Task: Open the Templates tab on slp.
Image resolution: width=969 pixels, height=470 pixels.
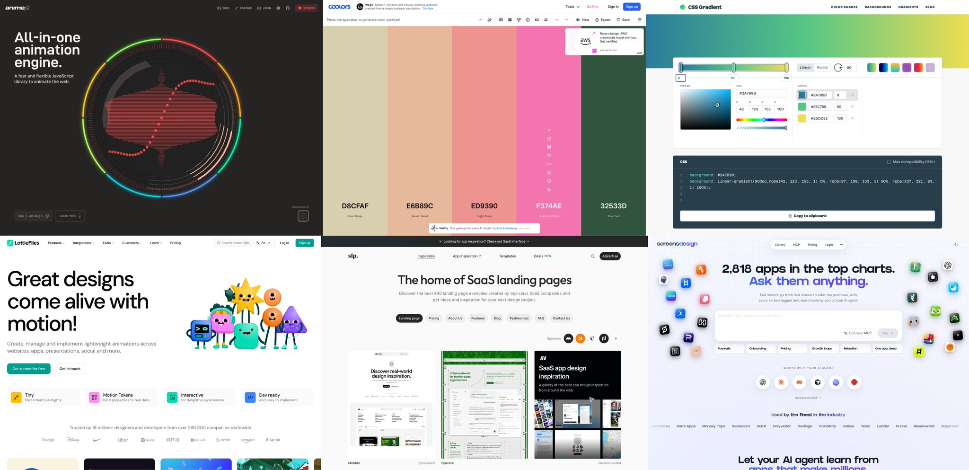Action: tap(507, 256)
